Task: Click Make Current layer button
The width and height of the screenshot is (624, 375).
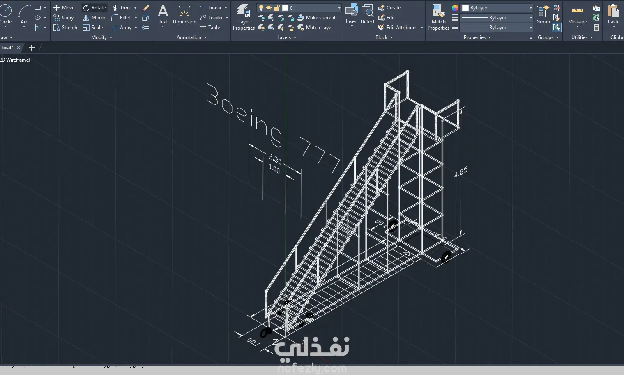Action: [x=317, y=18]
